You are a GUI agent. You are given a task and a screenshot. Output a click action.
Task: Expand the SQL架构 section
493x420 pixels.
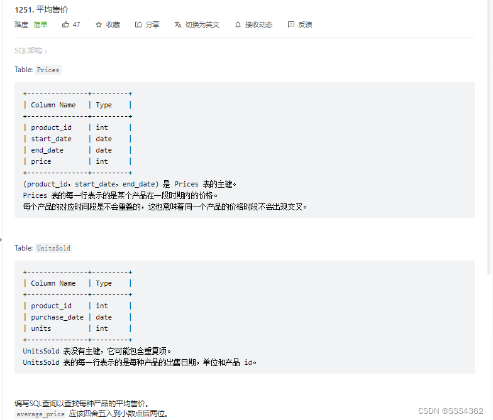tap(30, 51)
